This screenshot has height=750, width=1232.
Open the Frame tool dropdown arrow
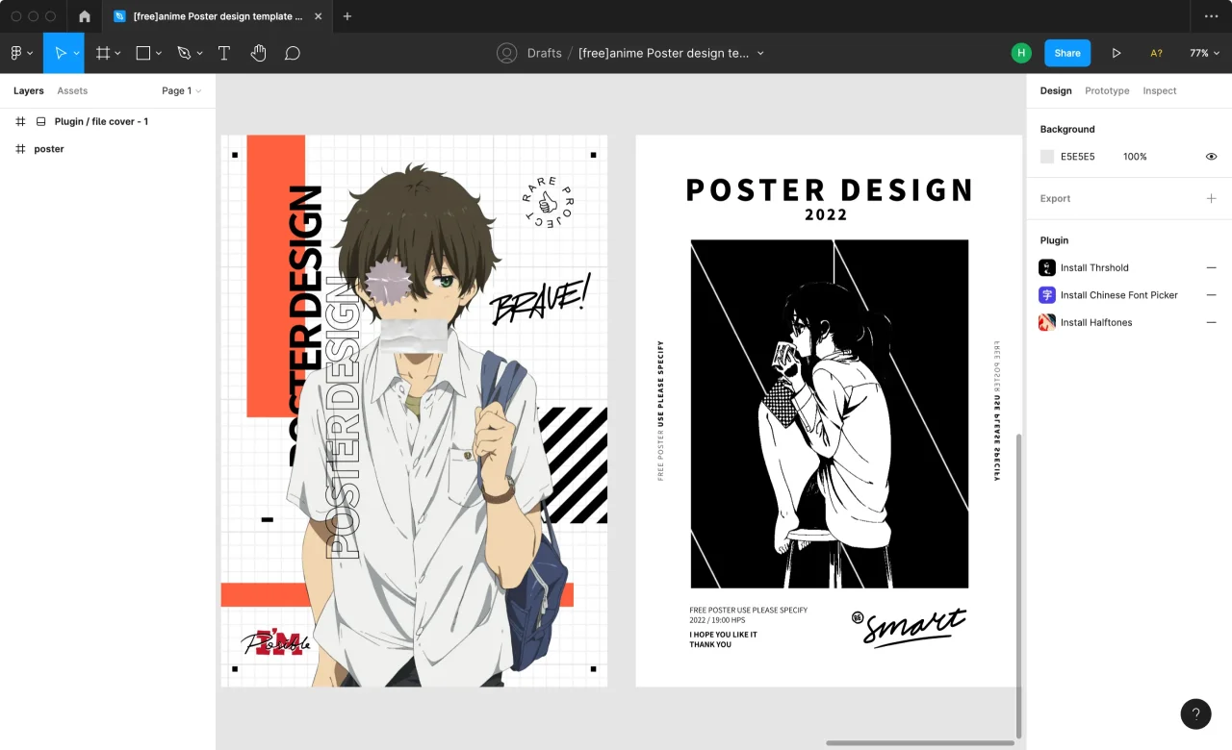(118, 53)
